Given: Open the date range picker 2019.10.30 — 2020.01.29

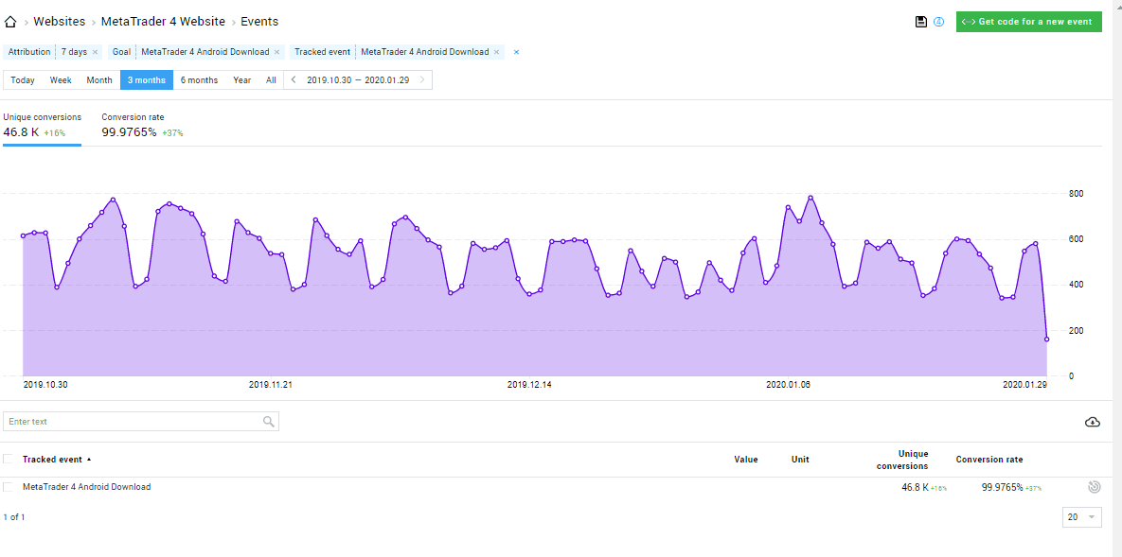Looking at the screenshot, I should pyautogui.click(x=358, y=80).
